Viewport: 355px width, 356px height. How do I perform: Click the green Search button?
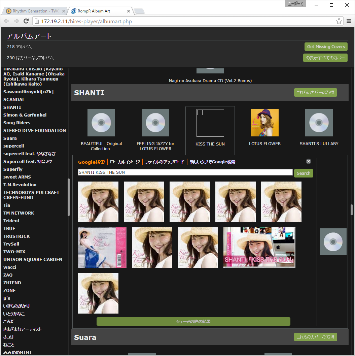pyautogui.click(x=304, y=173)
